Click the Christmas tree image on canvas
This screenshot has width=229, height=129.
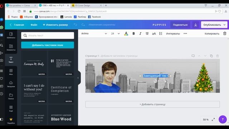(204, 78)
